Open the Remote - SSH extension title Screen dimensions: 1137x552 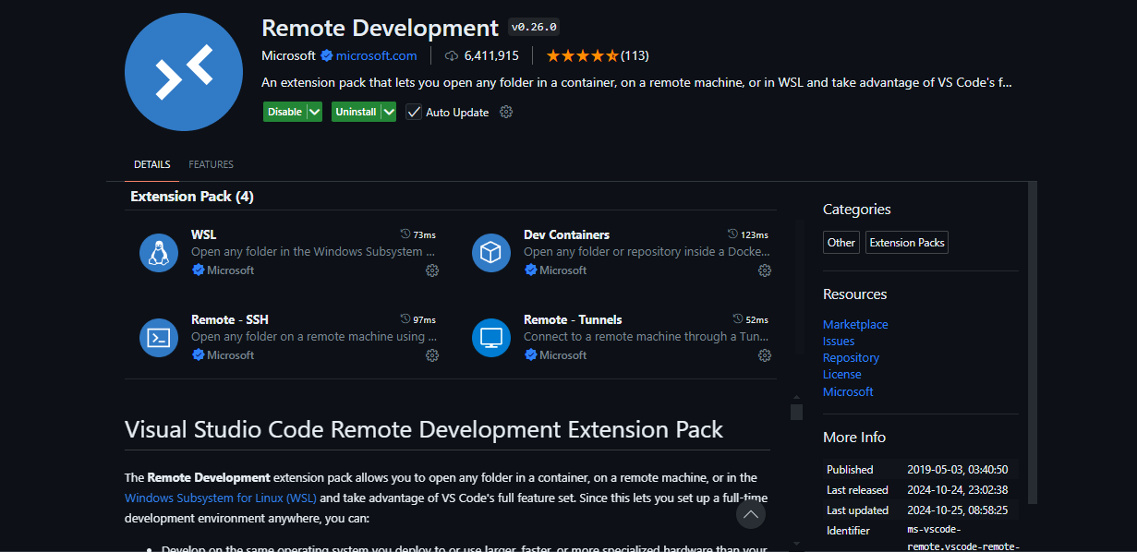230,319
